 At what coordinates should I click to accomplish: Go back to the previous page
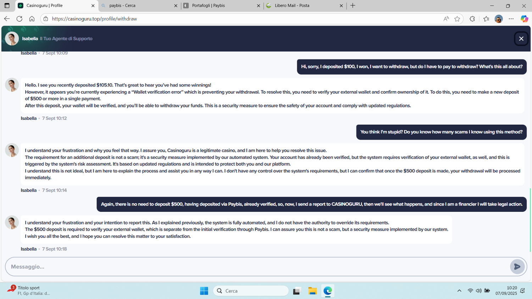point(7,19)
